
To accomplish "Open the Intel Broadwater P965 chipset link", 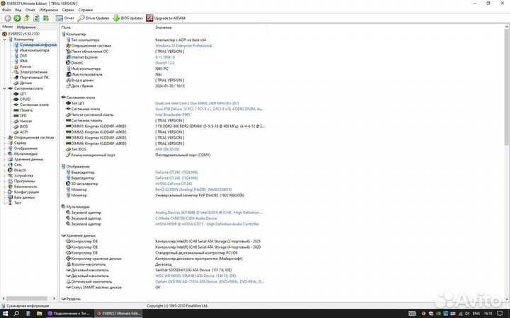I will coord(173,115).
